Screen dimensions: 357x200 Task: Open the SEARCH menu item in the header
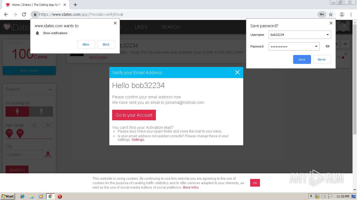pos(170,27)
